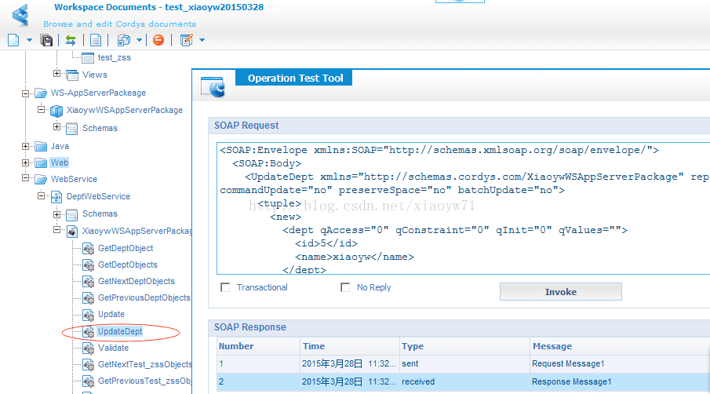Click the document list properties icon

pyautogui.click(x=96, y=40)
